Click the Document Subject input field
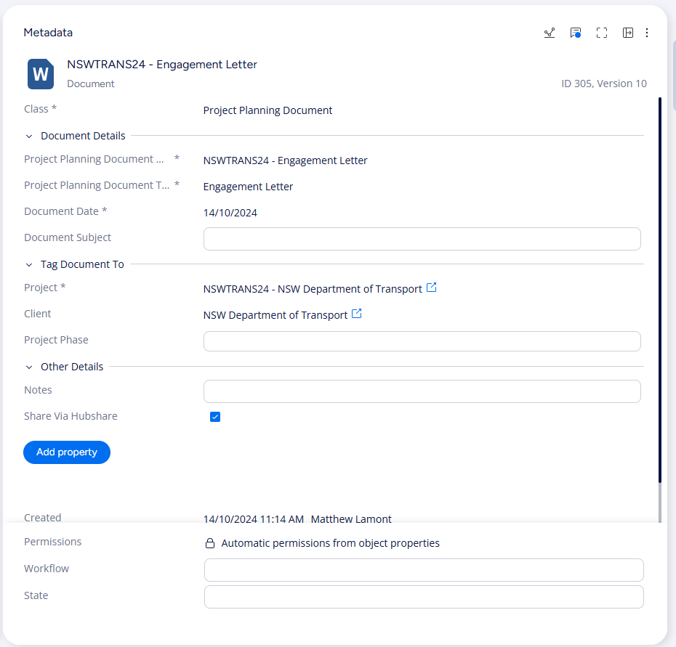 (422, 239)
